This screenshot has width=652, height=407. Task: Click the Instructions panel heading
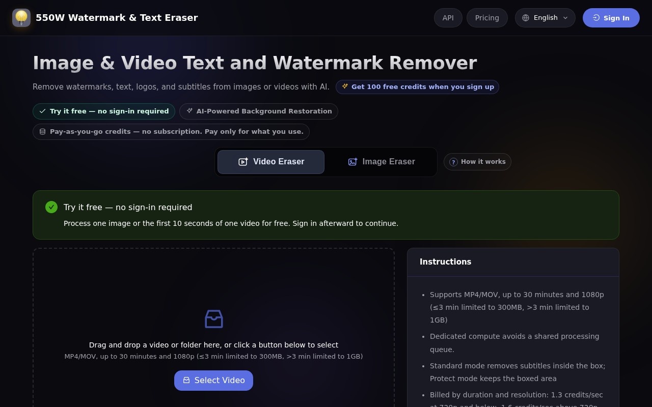click(446, 262)
